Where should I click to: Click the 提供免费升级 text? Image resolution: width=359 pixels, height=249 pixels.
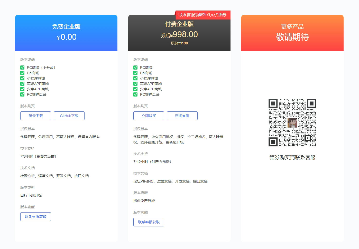[x=144, y=201]
